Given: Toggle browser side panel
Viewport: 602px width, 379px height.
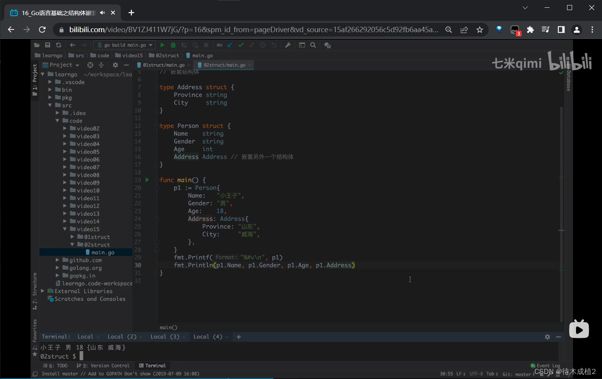Looking at the screenshot, I should click(561, 29).
